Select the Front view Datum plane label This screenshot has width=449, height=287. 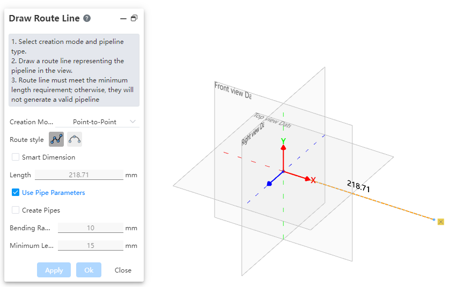pos(232,90)
